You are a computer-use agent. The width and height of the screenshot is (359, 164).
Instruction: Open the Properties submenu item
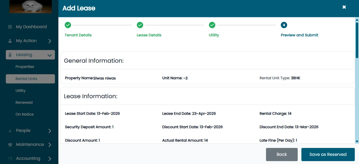pyautogui.click(x=25, y=67)
